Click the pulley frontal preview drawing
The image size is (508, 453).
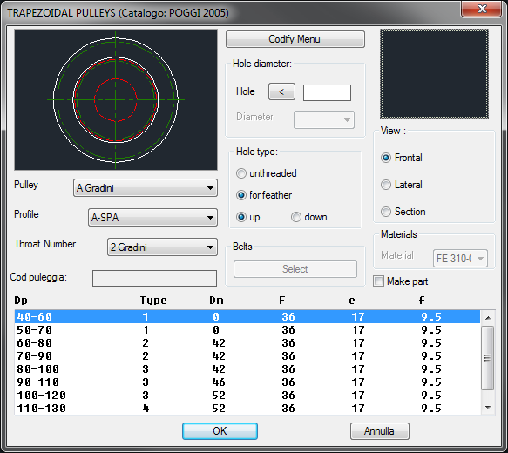pyautogui.click(x=116, y=99)
